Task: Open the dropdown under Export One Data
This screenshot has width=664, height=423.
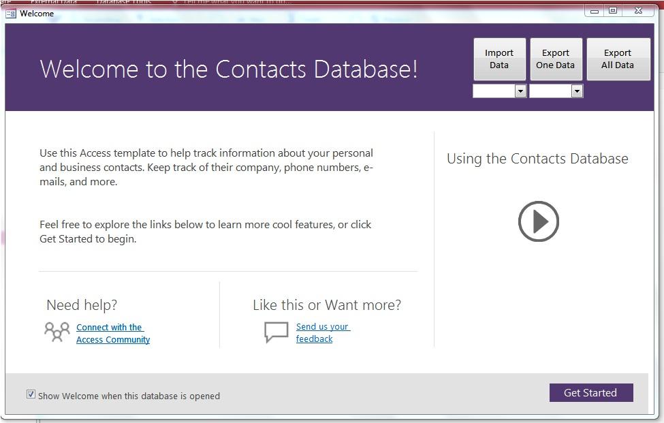Action: (577, 91)
